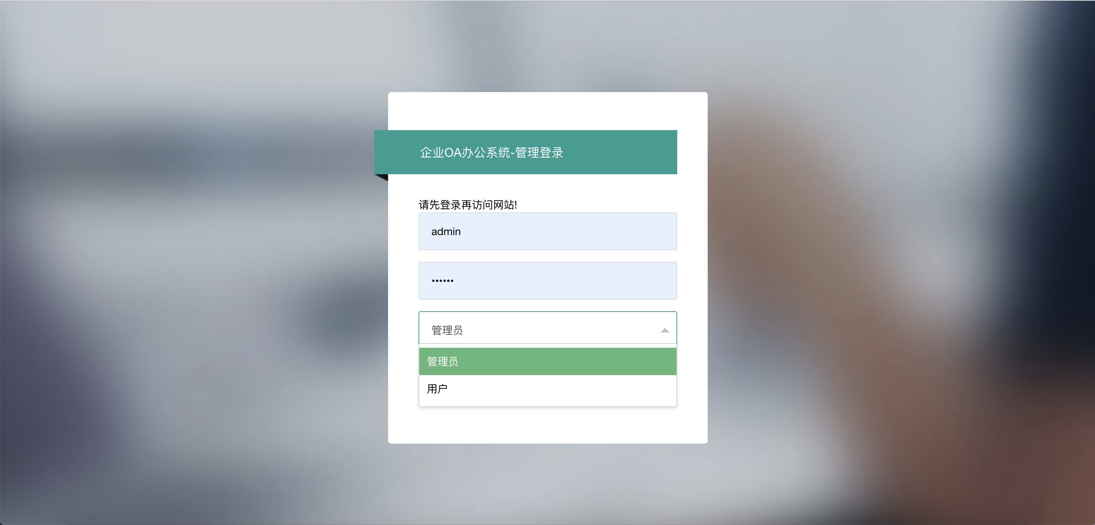1095x525 pixels.
Task: Choose the highlighted 管理员 option
Action: (547, 361)
